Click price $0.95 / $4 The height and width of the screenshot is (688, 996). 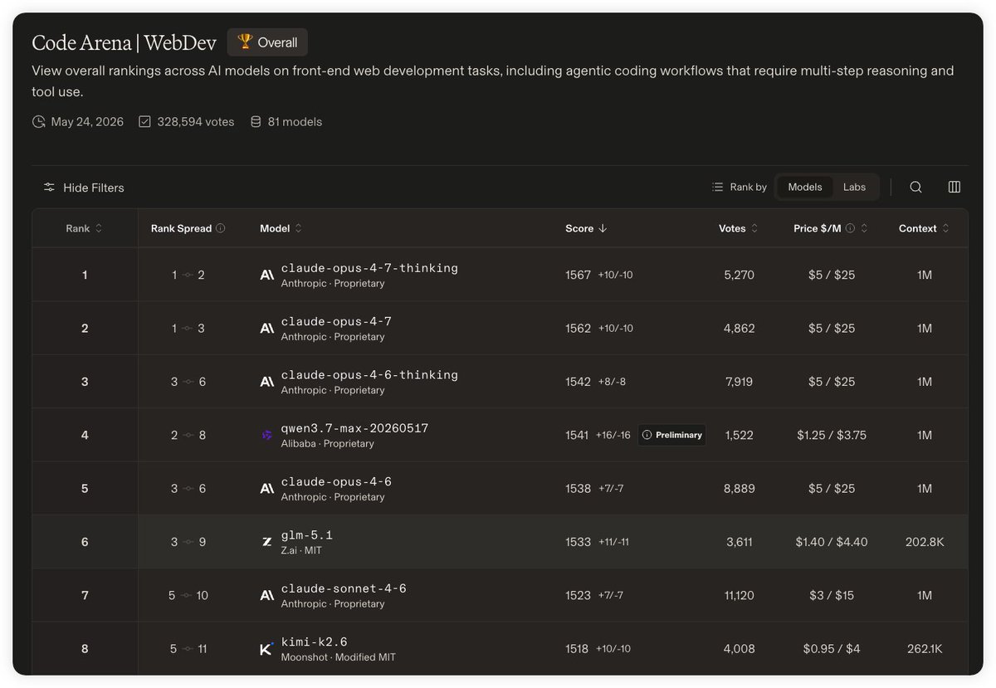(832, 649)
